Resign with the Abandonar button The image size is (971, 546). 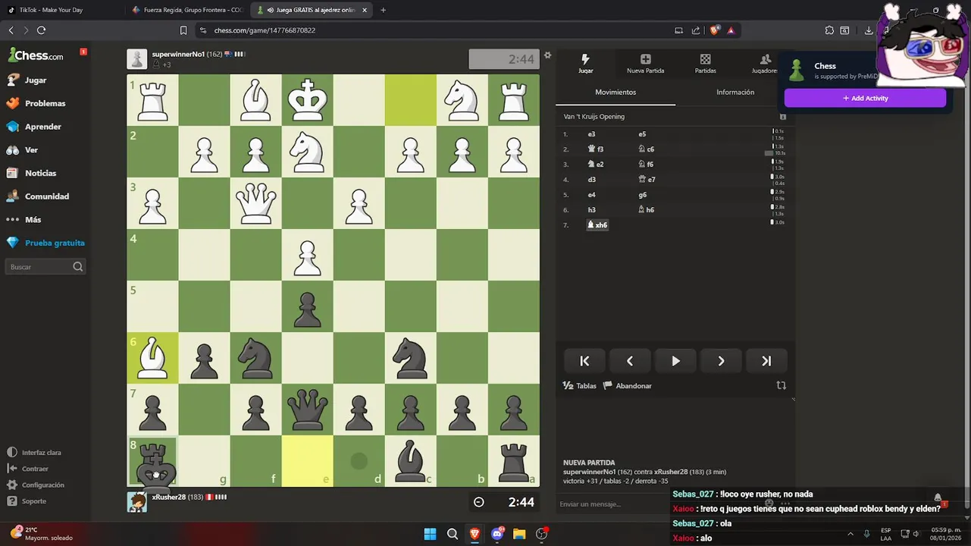tap(627, 386)
